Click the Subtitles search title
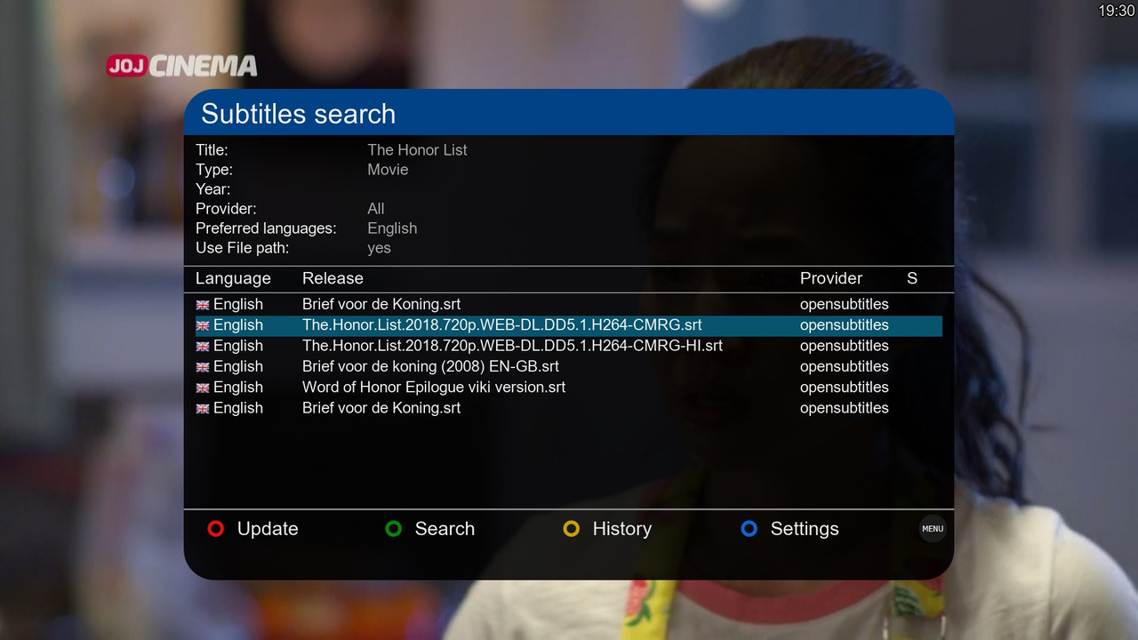 (298, 114)
